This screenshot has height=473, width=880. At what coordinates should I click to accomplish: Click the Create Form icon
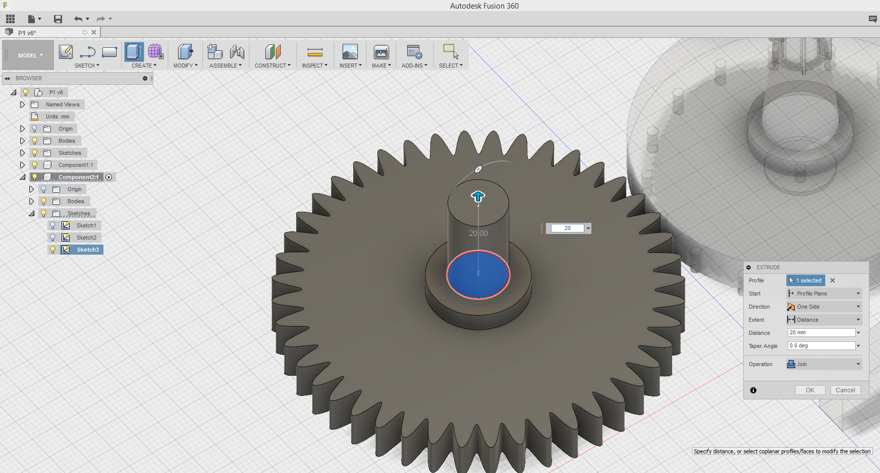[155, 52]
